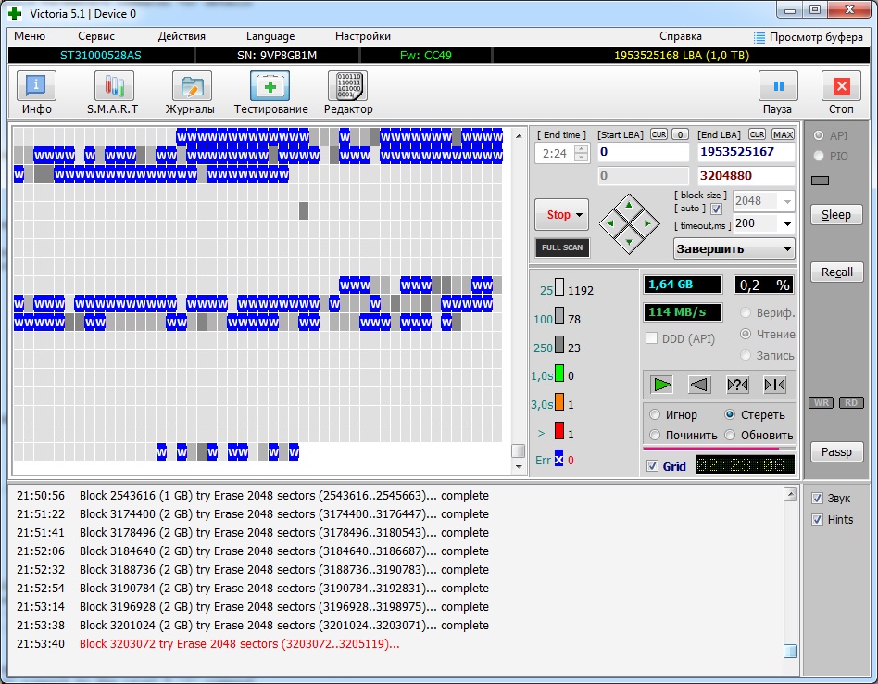
Task: Click the Recall button
Action: 835,272
